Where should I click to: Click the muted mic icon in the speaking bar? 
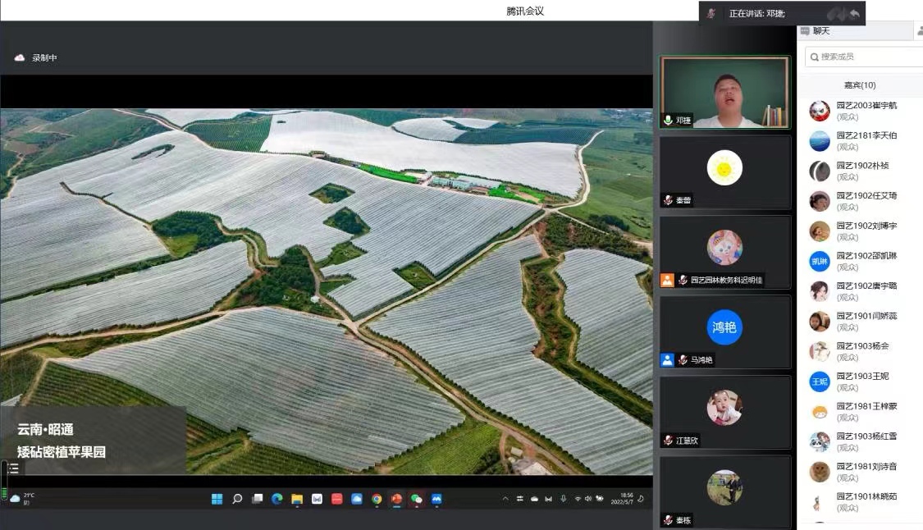[x=711, y=14]
